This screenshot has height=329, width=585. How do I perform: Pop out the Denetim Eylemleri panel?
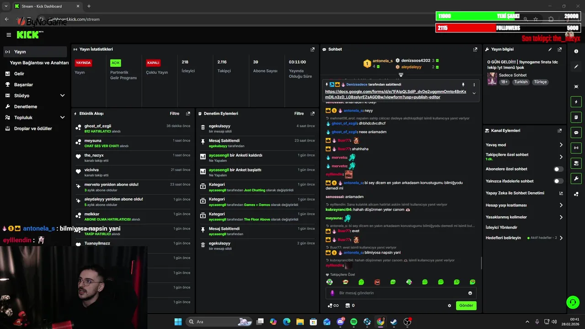click(x=313, y=114)
